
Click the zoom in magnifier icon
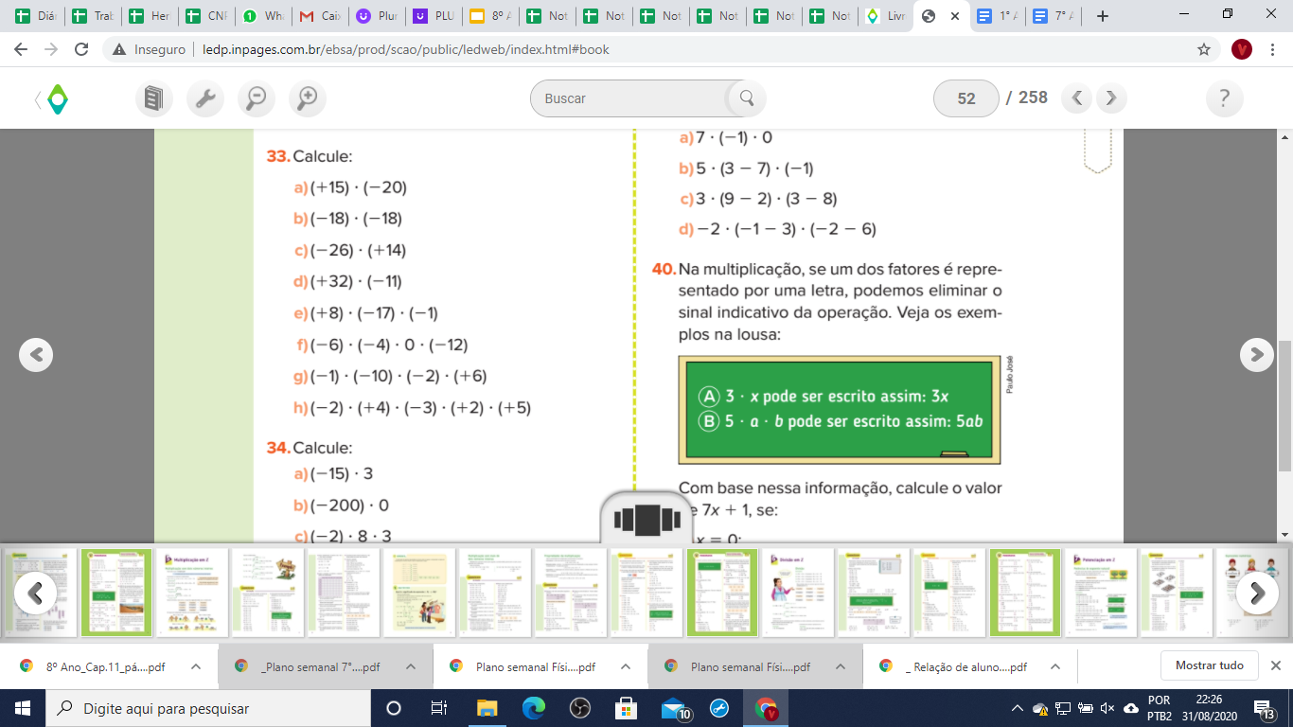pos(307,98)
